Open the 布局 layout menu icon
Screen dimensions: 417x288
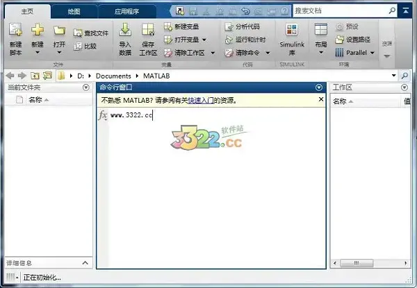click(321, 29)
